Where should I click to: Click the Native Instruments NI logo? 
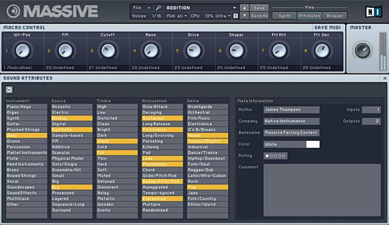(x=371, y=11)
